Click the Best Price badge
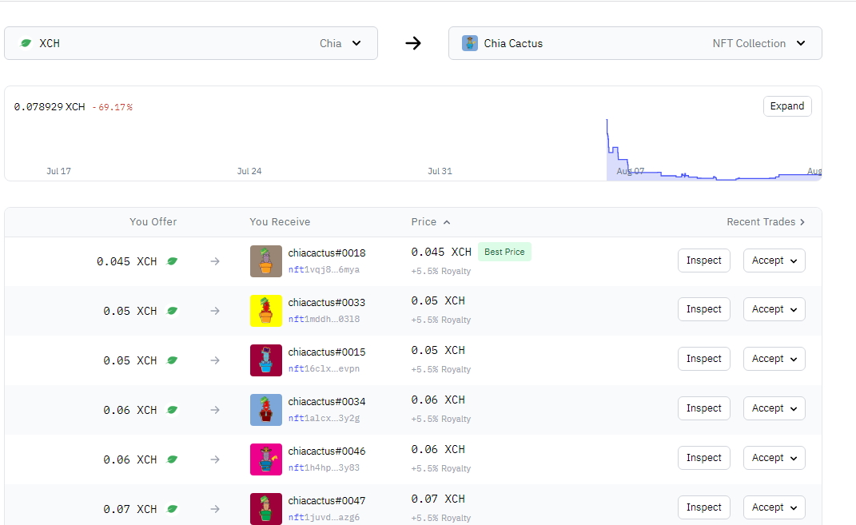Screen dimensions: 856x525 [504, 253]
